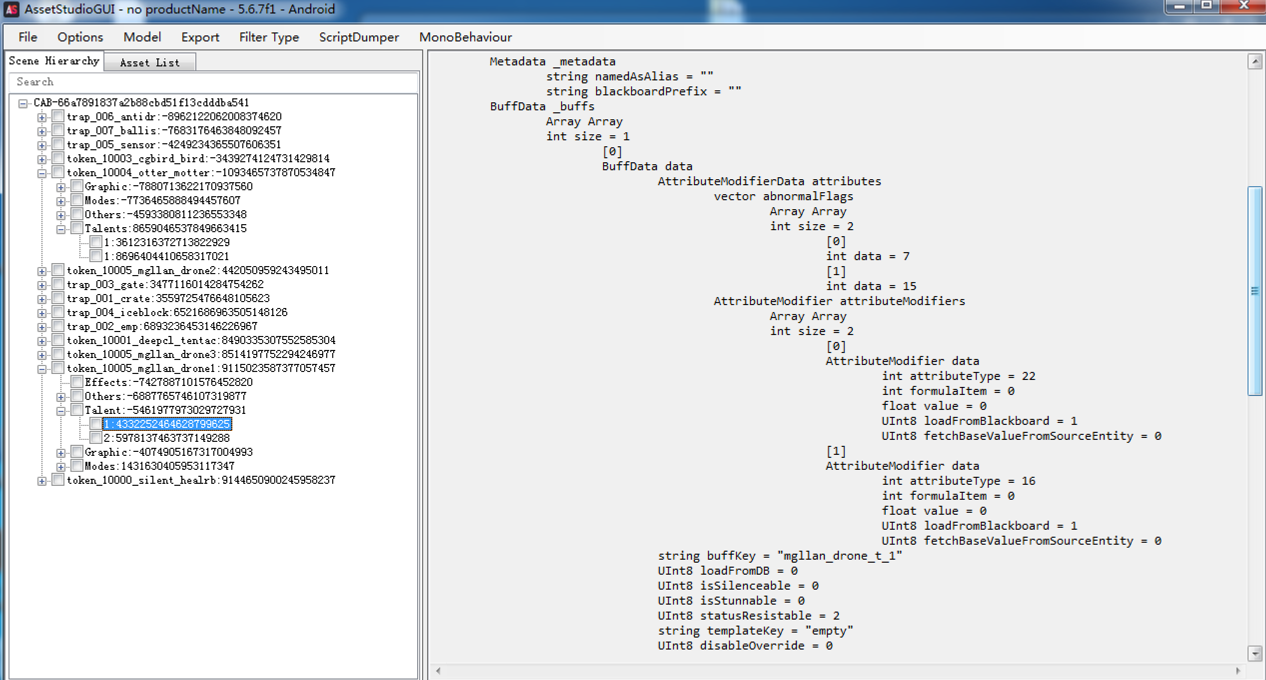Click the scroll down arrow in dump pane
The image size is (1266, 680).
pyautogui.click(x=1255, y=653)
